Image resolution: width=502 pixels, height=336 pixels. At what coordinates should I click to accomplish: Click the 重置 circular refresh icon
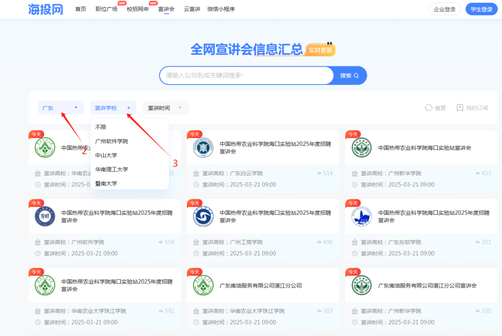click(429, 107)
